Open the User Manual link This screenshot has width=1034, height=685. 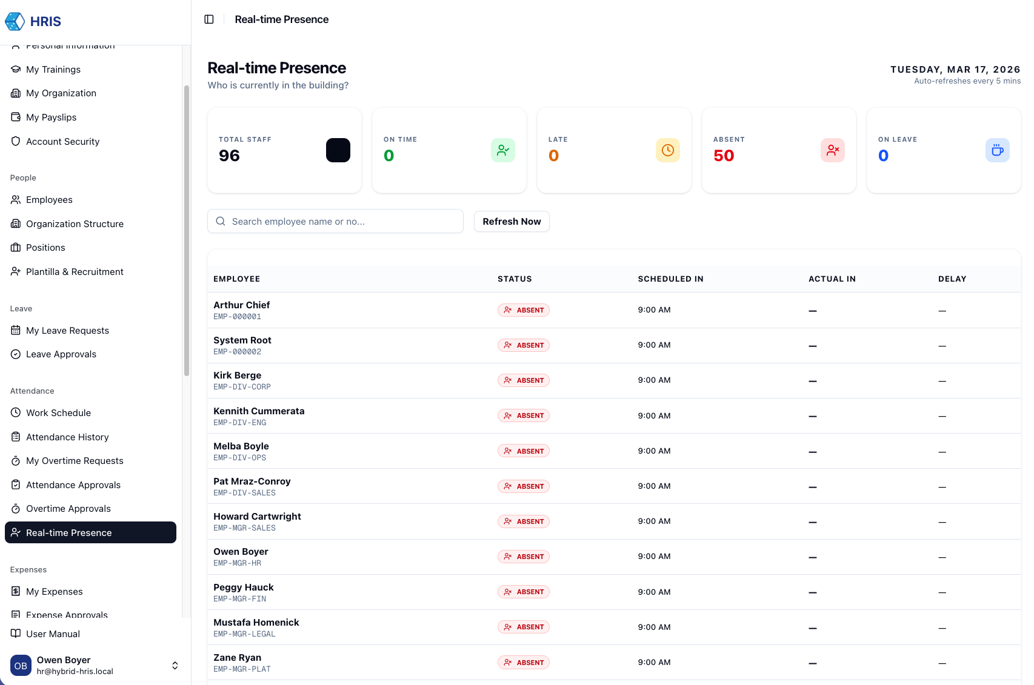pyautogui.click(x=53, y=634)
